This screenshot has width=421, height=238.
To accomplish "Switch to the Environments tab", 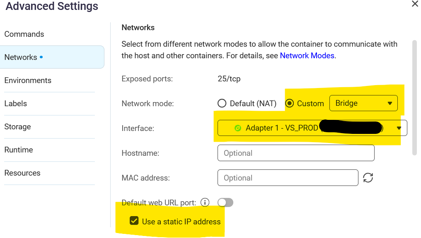I will tap(28, 81).
